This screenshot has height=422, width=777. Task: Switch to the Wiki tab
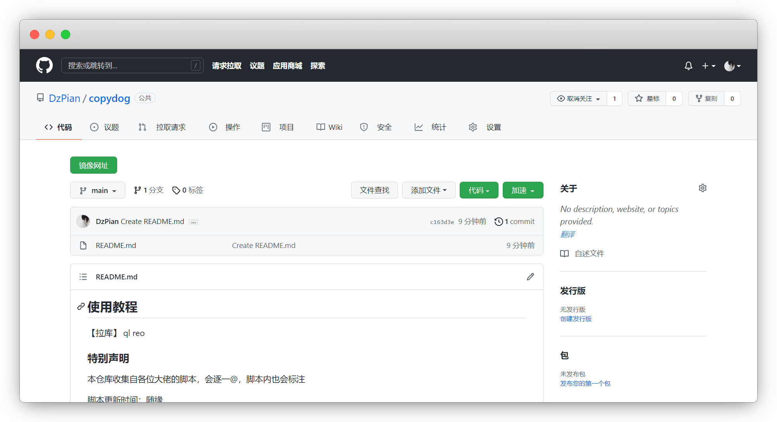click(x=329, y=127)
